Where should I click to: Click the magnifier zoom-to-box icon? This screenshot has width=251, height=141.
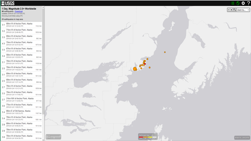pyautogui.click(x=234, y=10)
